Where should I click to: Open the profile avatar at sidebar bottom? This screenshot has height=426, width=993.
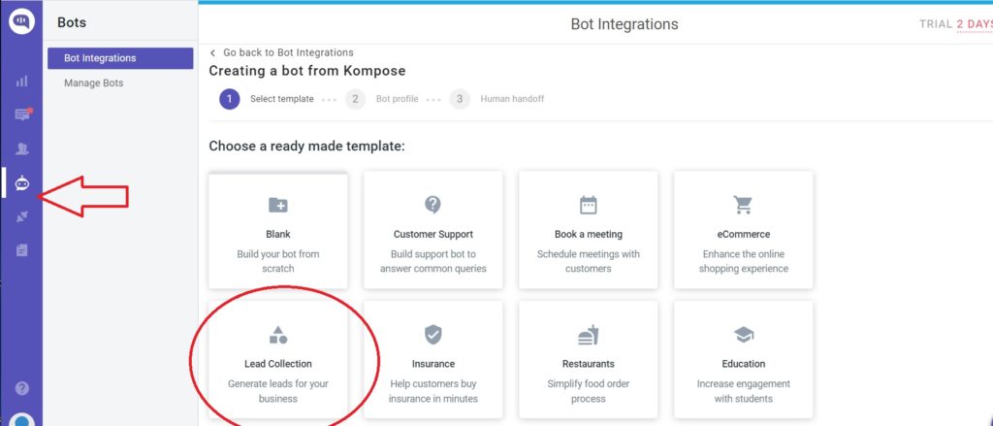pos(21,419)
